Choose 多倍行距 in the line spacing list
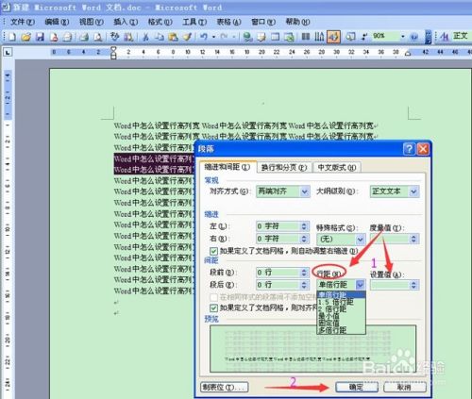Screen dimensions: 472x399 click(x=341, y=330)
